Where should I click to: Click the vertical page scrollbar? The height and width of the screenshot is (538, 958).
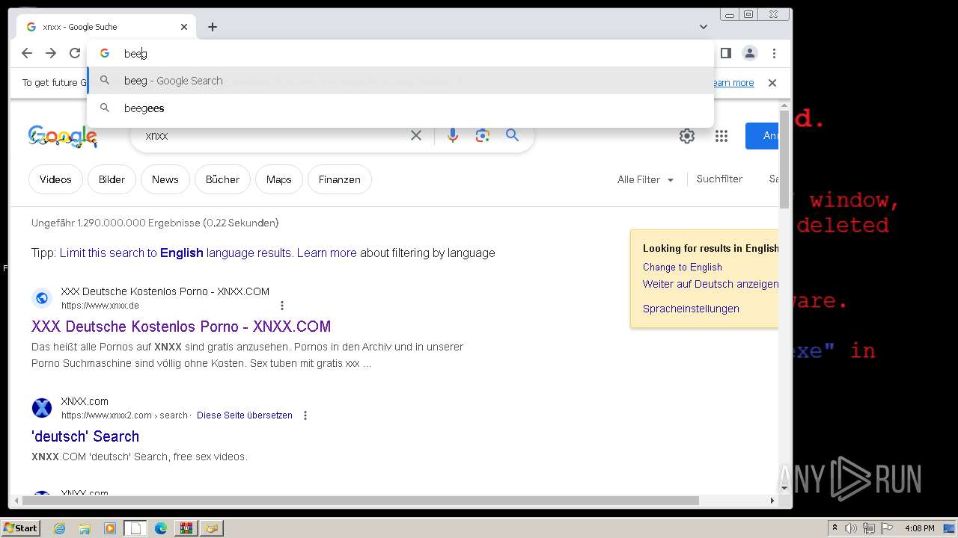784,161
